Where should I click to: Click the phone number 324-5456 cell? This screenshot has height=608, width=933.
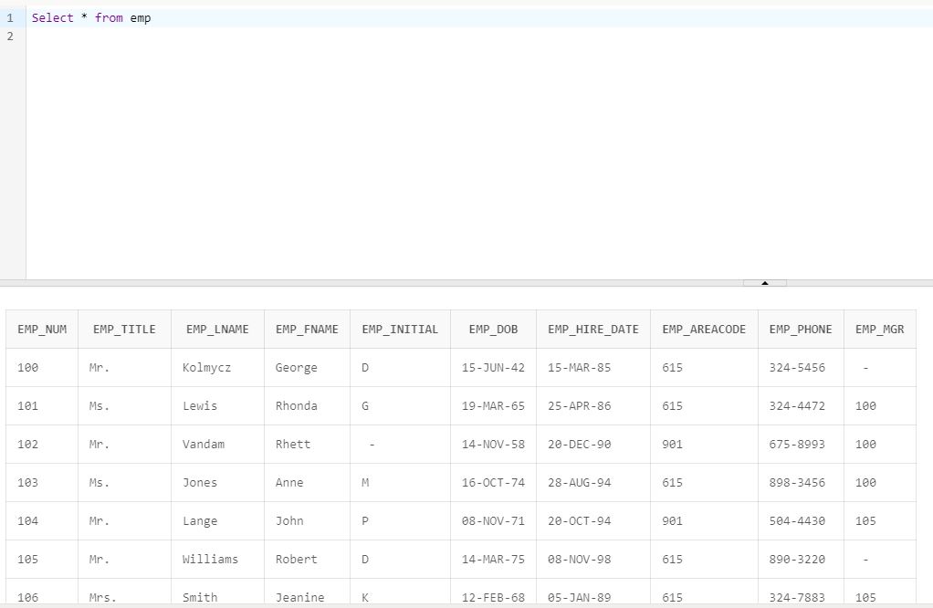798,367
